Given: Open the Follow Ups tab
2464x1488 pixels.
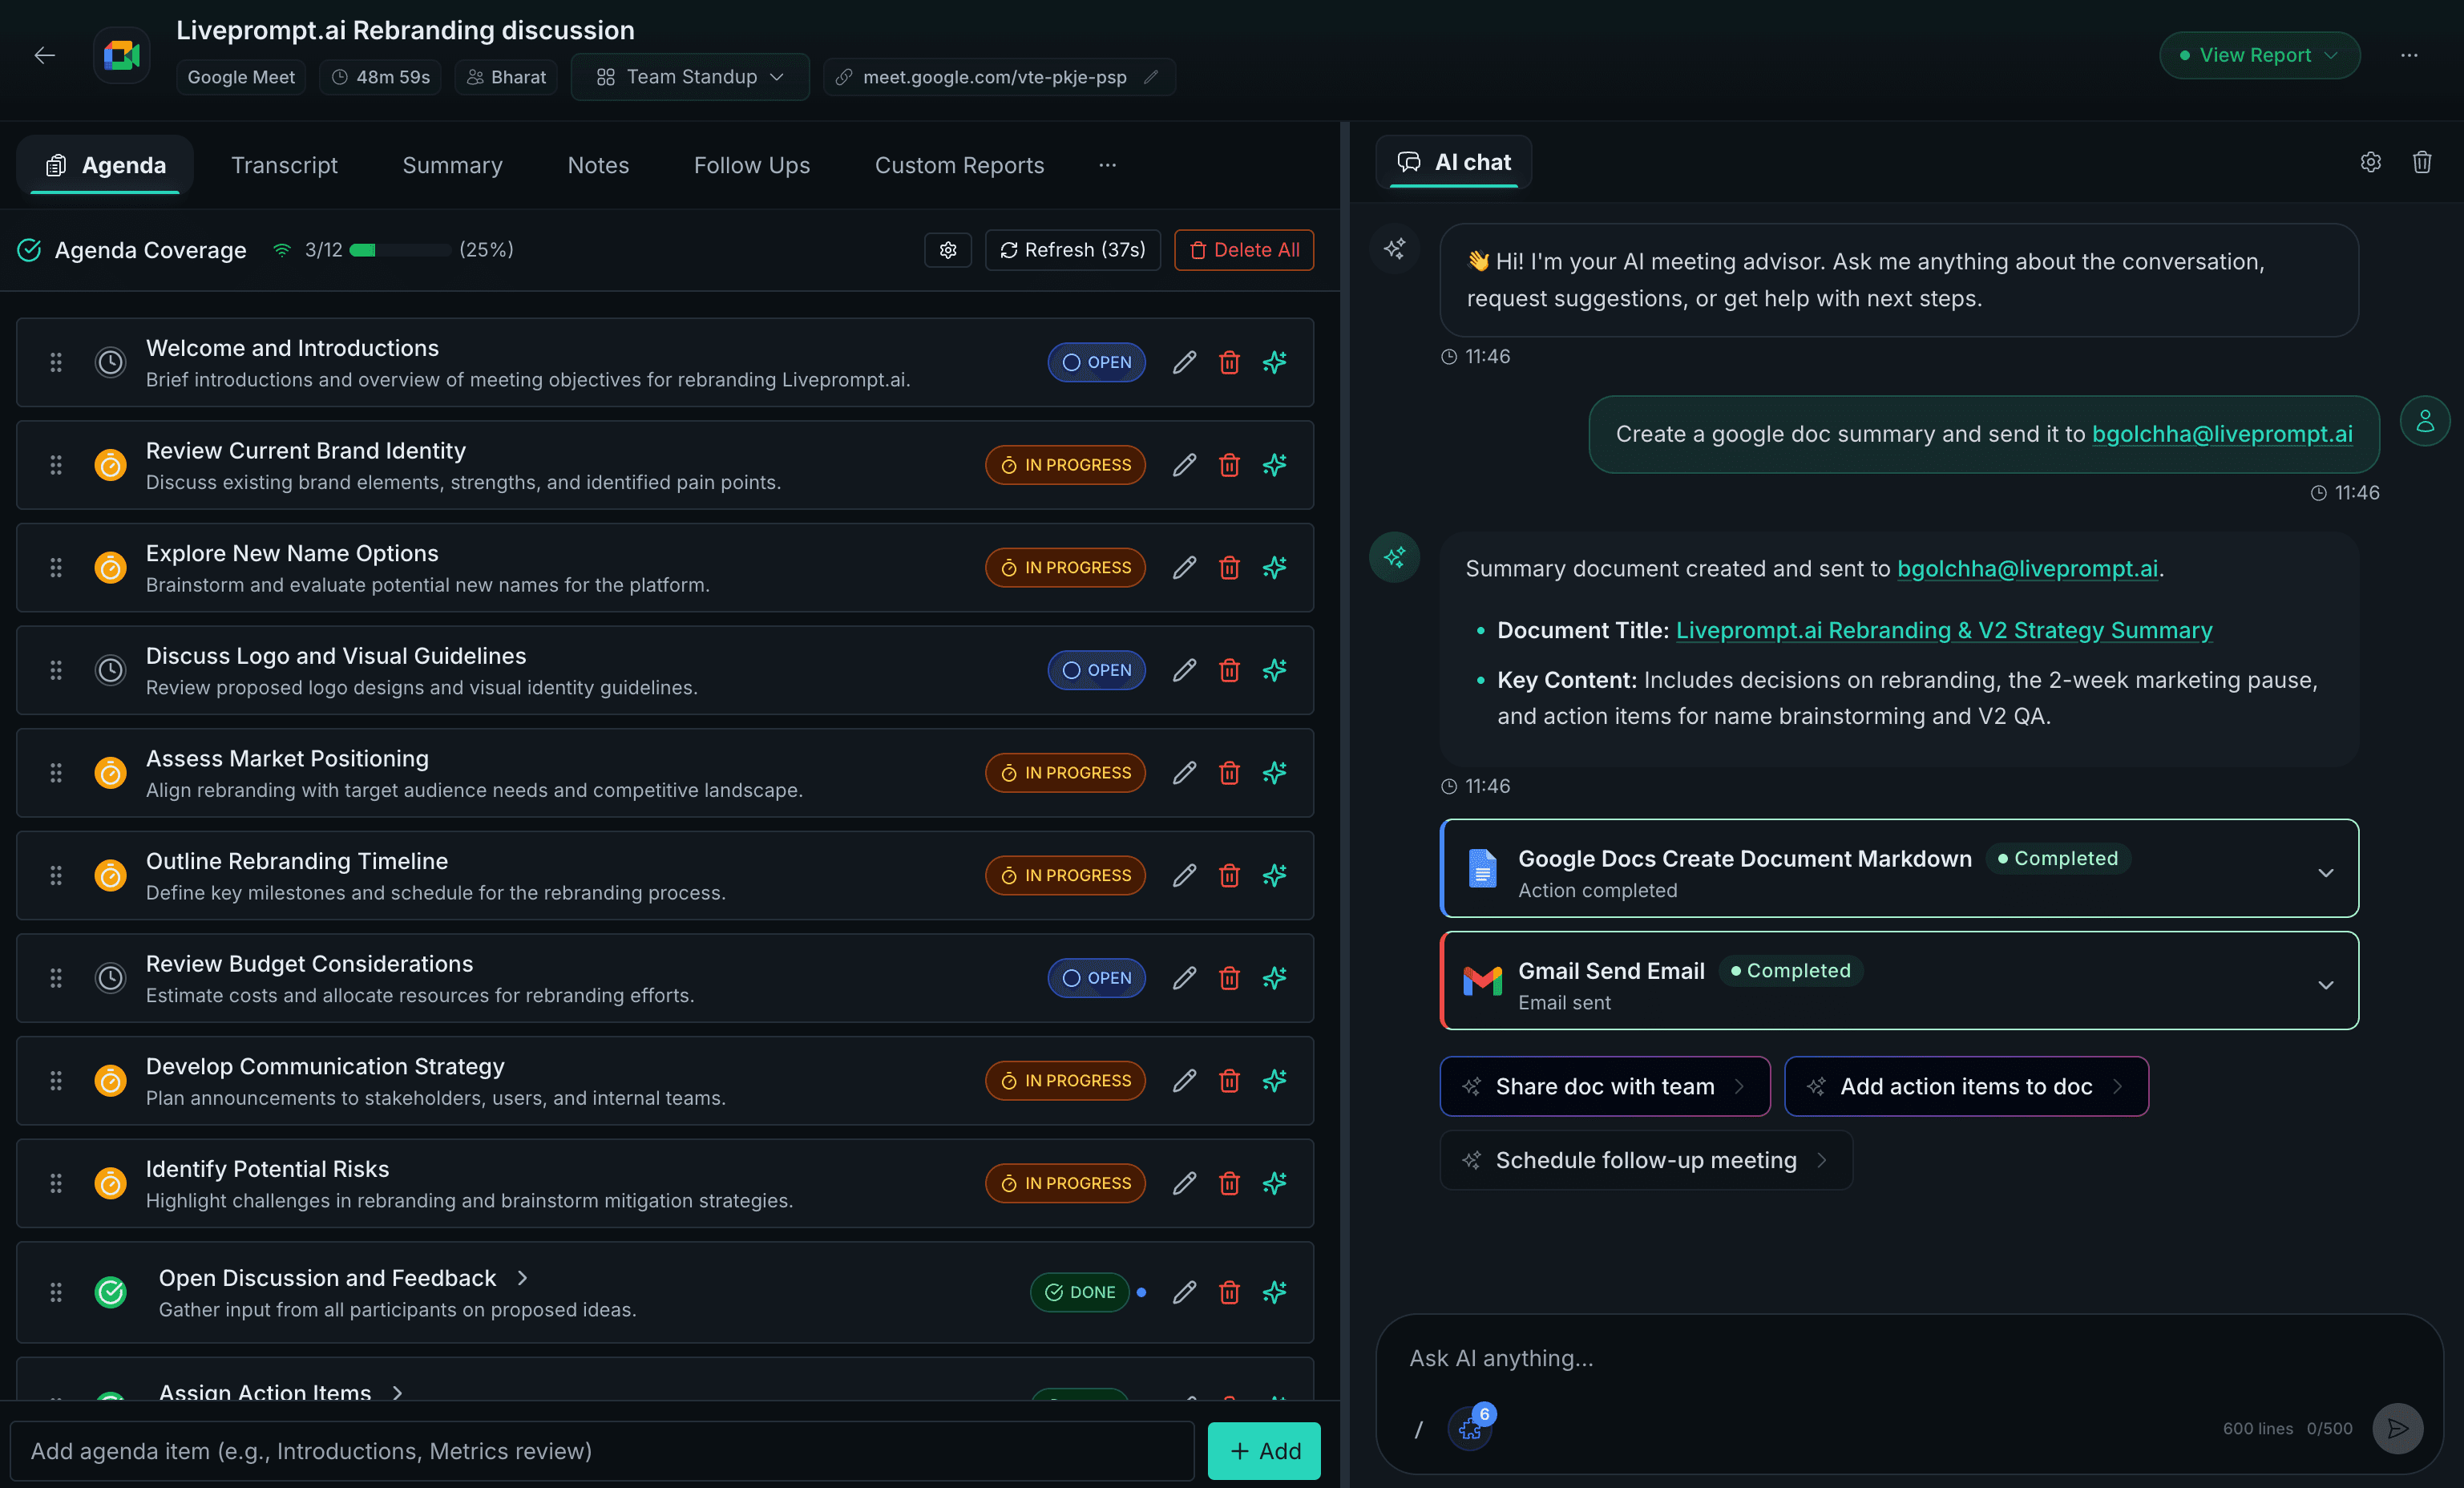Looking at the screenshot, I should coord(751,165).
